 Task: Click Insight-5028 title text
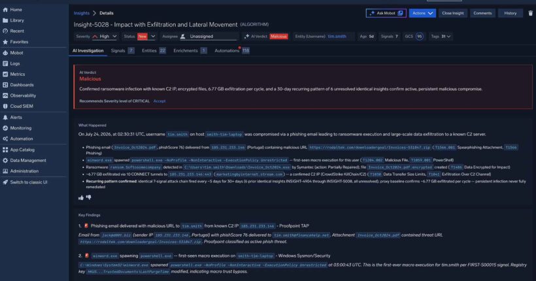point(156,25)
